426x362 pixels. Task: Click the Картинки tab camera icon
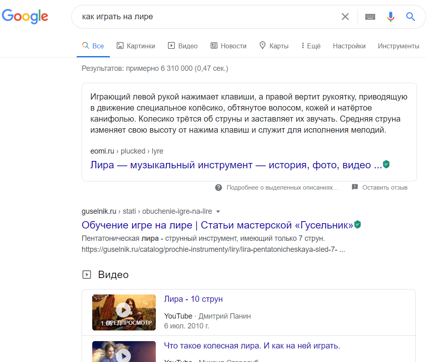click(119, 45)
